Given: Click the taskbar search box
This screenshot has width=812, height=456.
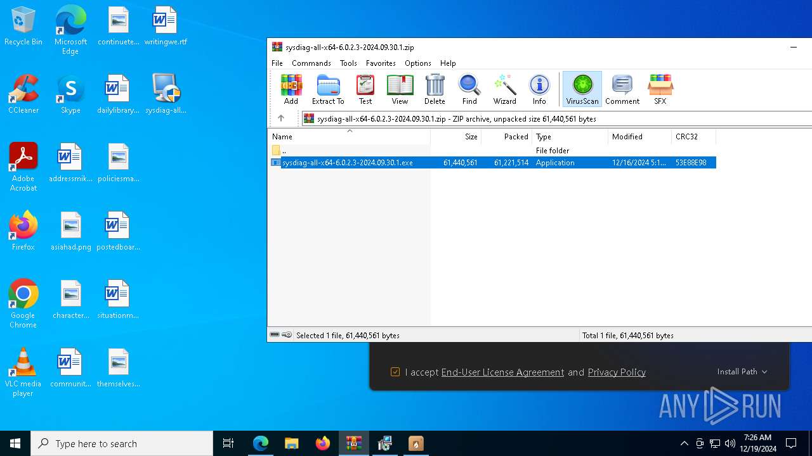Looking at the screenshot, I should [122, 443].
